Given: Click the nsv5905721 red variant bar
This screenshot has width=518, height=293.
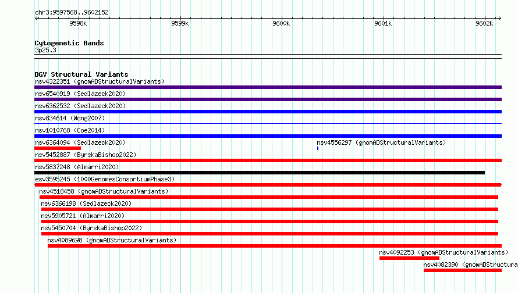Looking at the screenshot, I should (x=269, y=221).
